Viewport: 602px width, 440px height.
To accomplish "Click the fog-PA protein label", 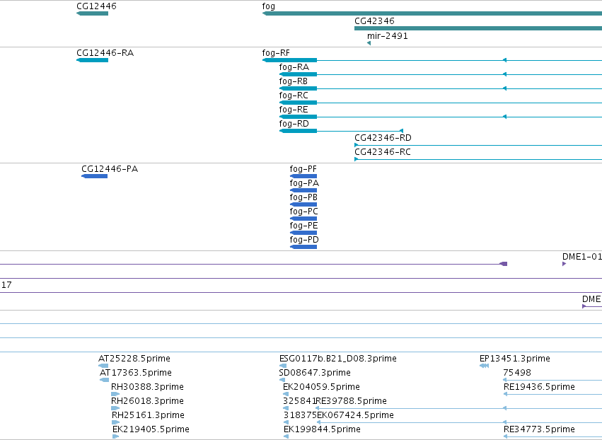I will tap(304, 183).
